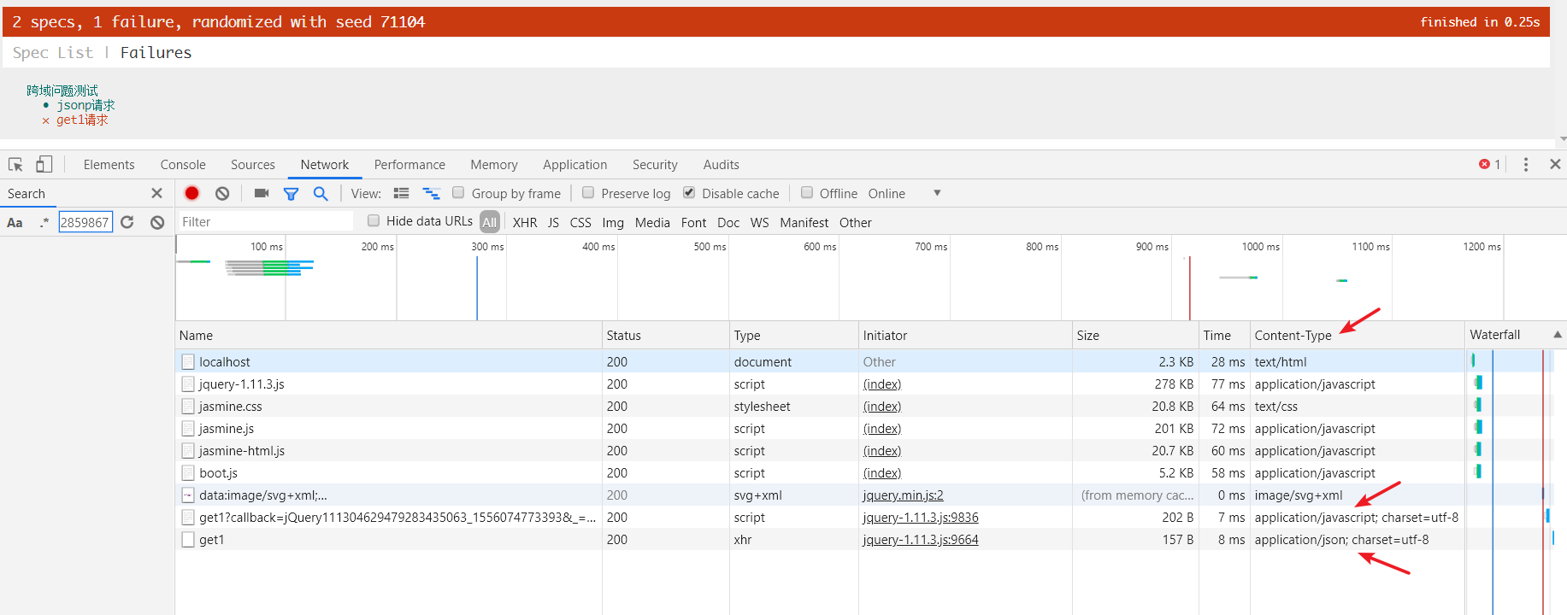
Task: Sort by the Waterfall column arrow
Action: (x=1557, y=335)
